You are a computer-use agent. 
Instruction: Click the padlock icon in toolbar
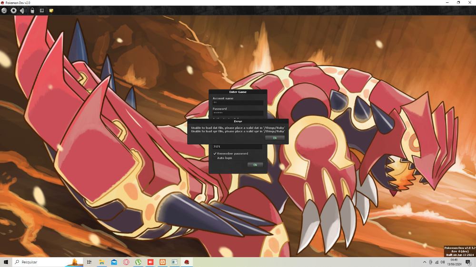pos(32,10)
